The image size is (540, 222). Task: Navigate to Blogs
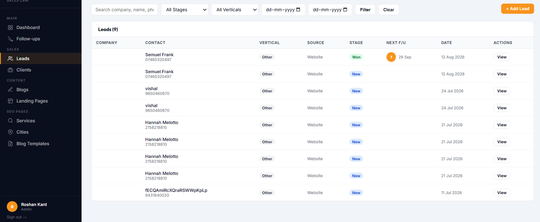click(x=40, y=90)
